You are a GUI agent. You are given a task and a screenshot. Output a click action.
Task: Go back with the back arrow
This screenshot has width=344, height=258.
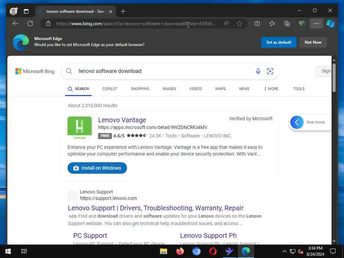(x=15, y=24)
